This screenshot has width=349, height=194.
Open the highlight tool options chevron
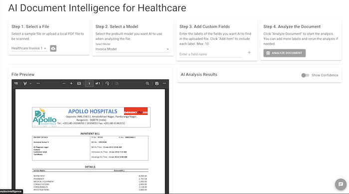(x=31, y=84)
